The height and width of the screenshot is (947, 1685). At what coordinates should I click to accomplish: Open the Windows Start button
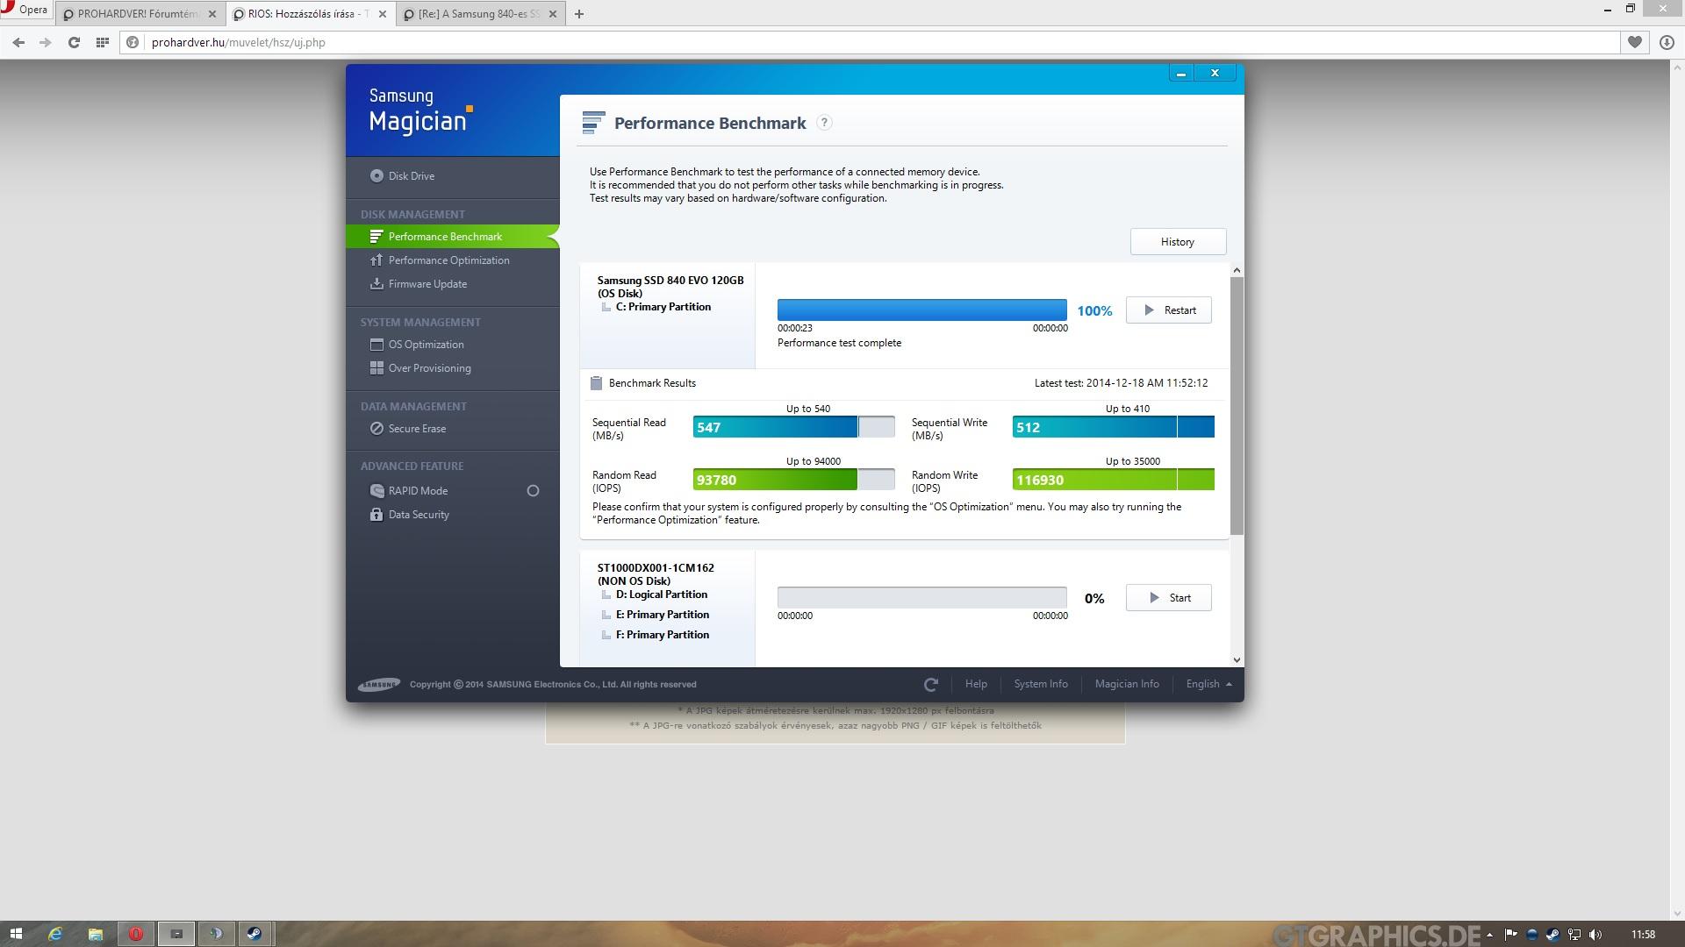(16, 934)
